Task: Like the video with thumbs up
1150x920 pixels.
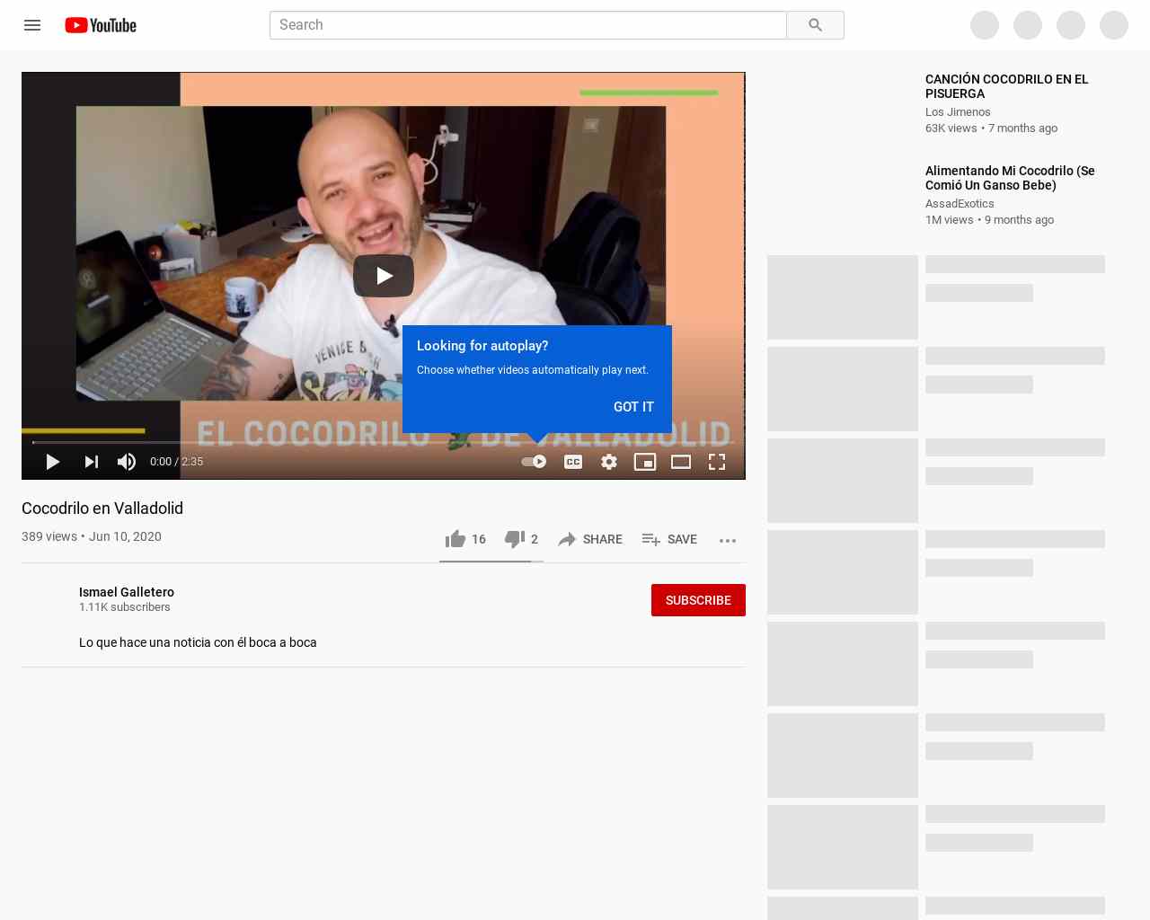Action: coord(465,539)
